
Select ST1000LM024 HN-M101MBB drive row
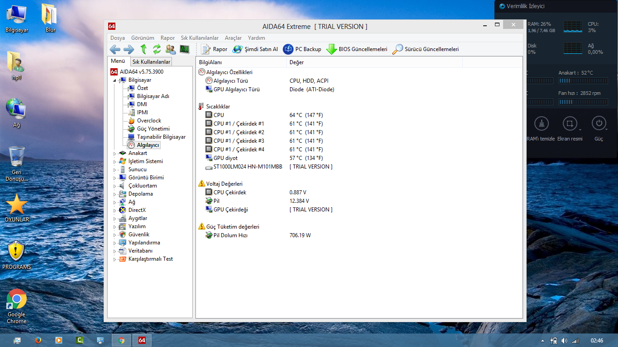tap(269, 167)
